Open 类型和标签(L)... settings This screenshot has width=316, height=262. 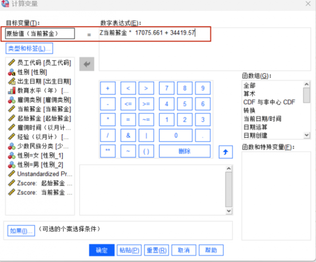29,48
